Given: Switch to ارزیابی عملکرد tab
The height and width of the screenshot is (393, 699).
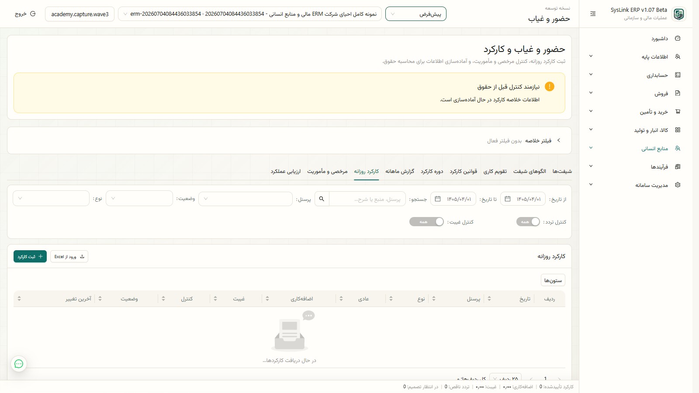Looking at the screenshot, I should [286, 171].
